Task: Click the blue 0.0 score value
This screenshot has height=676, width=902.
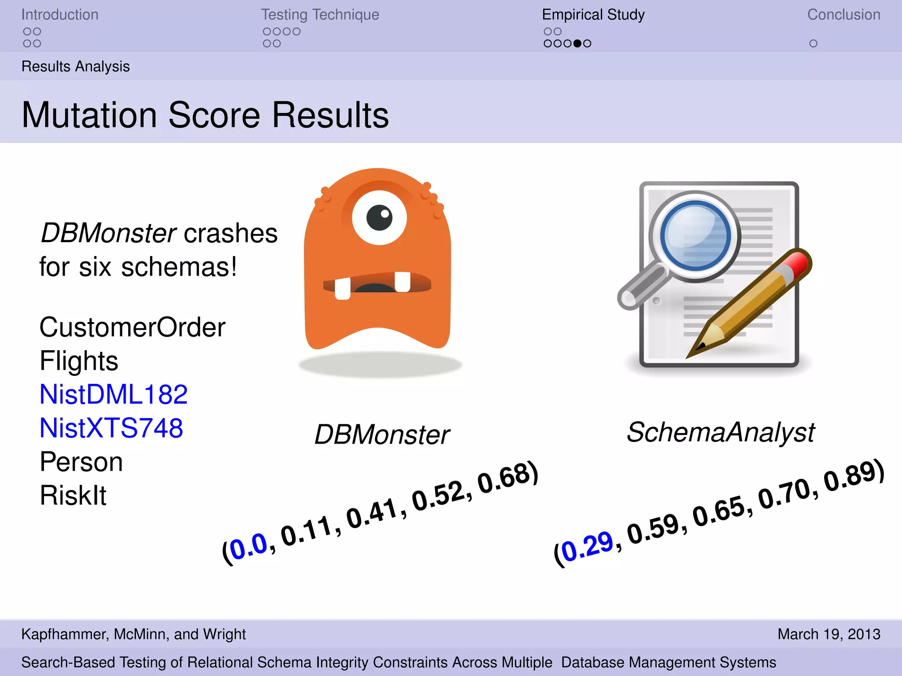Action: (x=249, y=546)
